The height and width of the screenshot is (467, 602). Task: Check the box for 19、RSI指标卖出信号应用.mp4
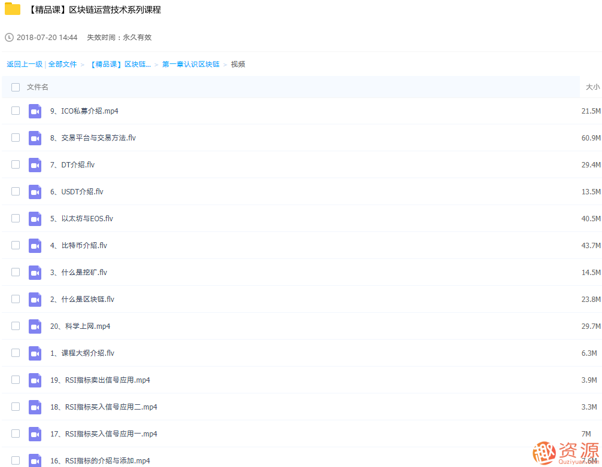[x=16, y=380]
